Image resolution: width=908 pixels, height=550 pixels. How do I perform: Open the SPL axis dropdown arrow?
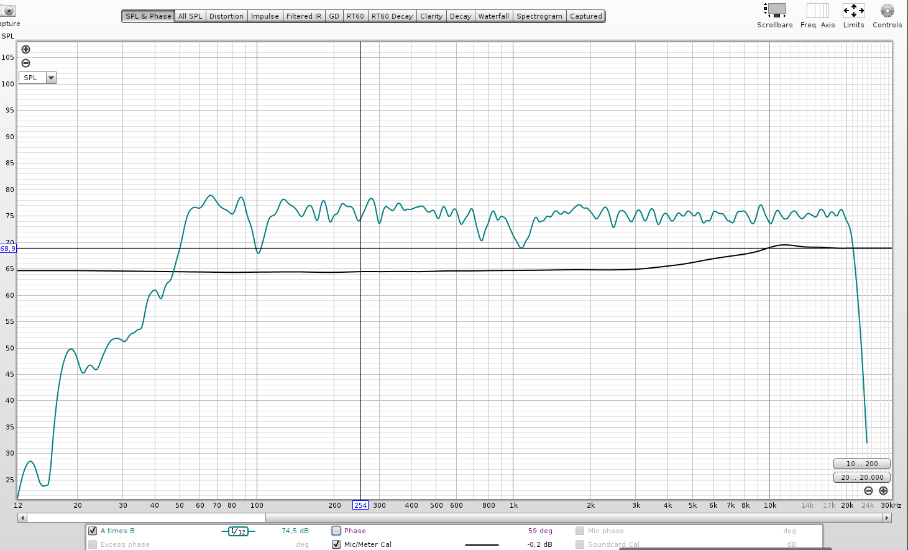[51, 78]
